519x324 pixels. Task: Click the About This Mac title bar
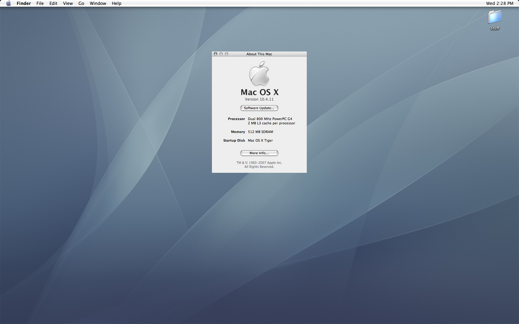click(x=259, y=54)
